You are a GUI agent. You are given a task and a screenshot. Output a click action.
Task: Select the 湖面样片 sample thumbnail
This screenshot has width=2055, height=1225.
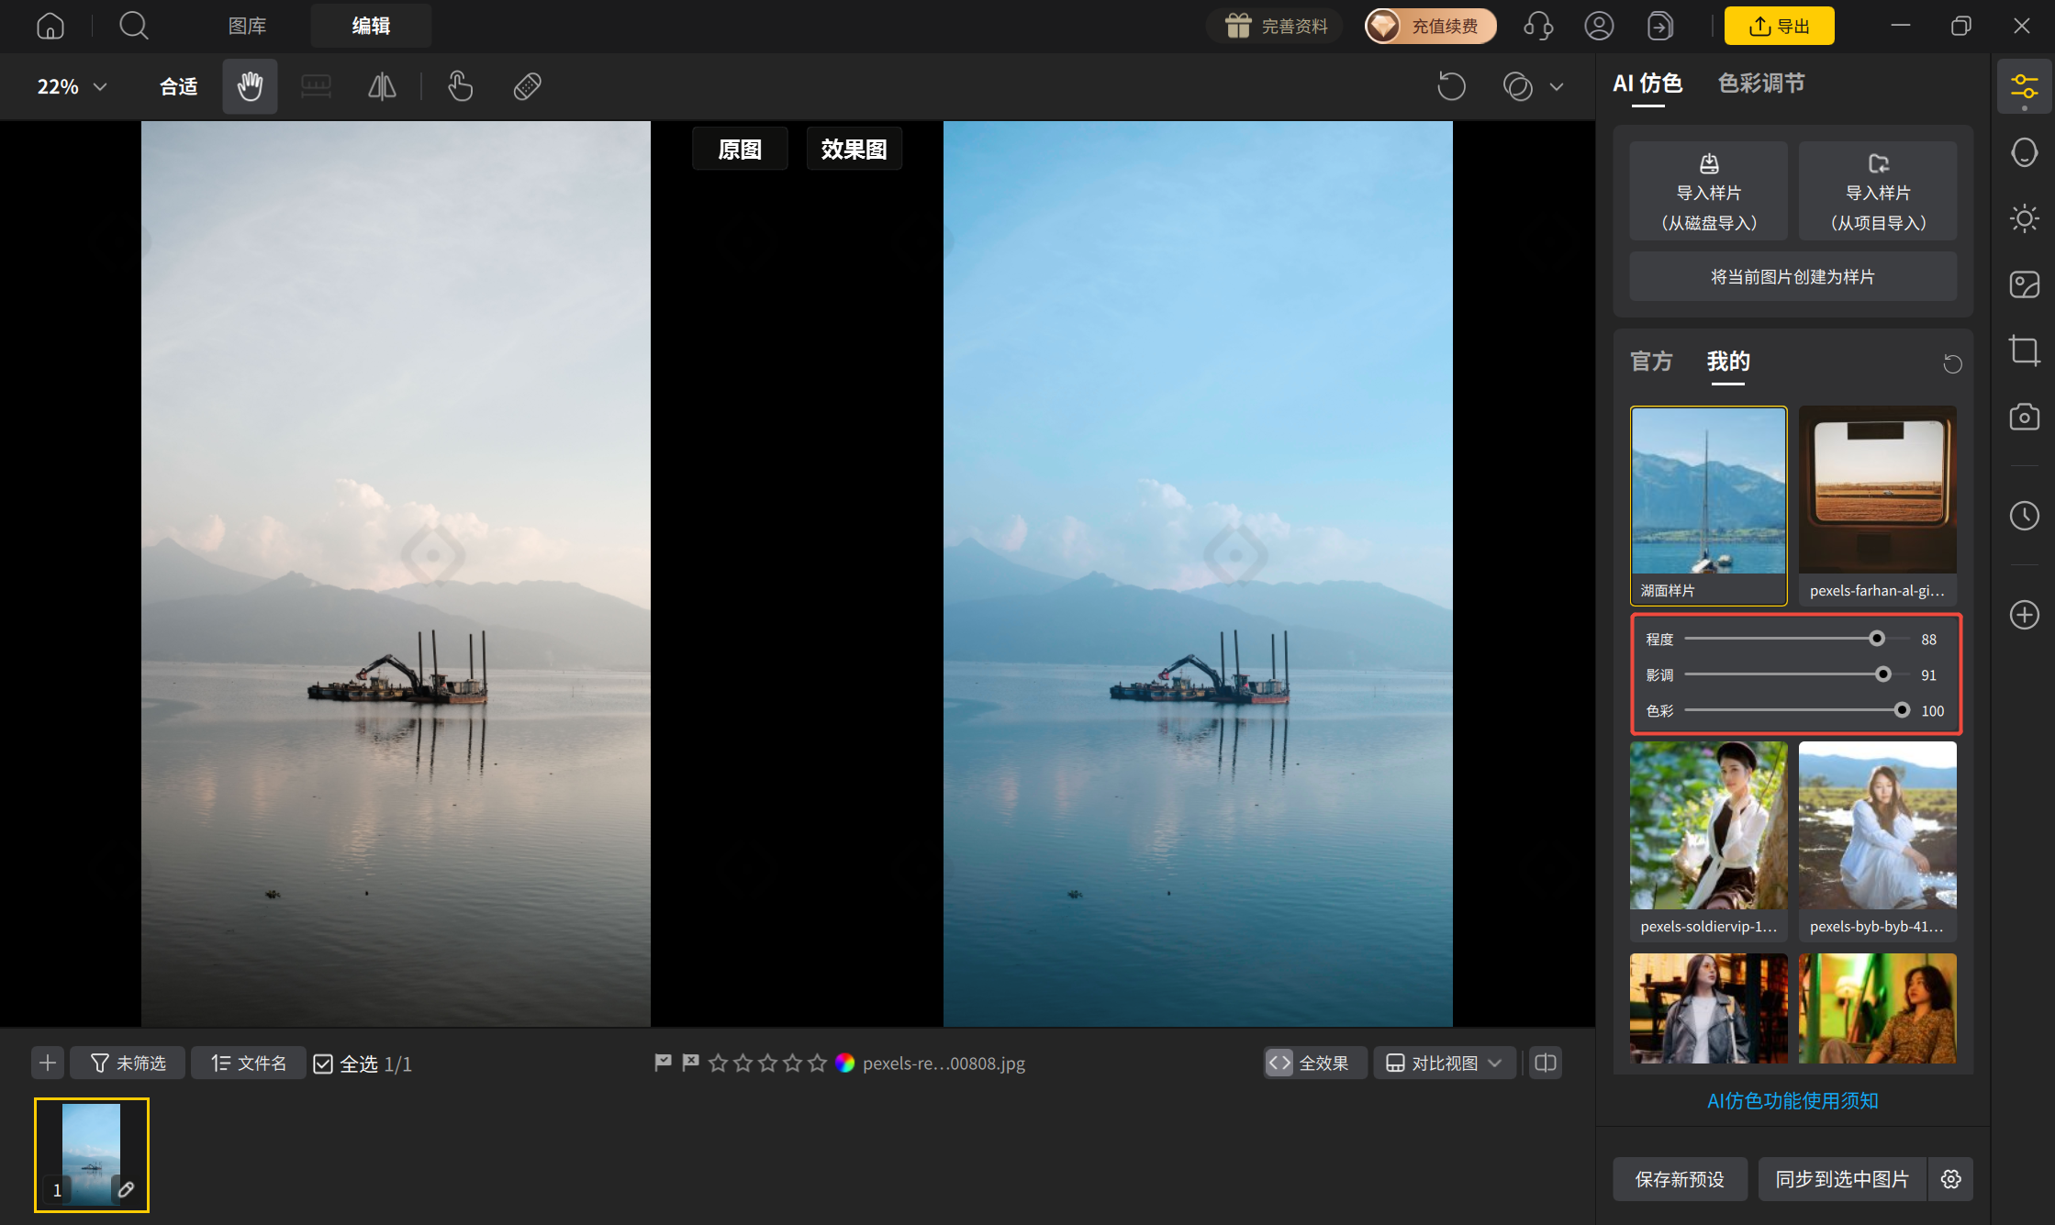pyautogui.click(x=1708, y=506)
